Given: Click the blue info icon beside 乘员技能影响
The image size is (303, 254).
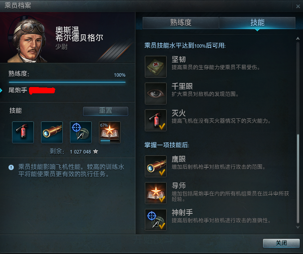Looking at the screenshot, I should (11, 167).
